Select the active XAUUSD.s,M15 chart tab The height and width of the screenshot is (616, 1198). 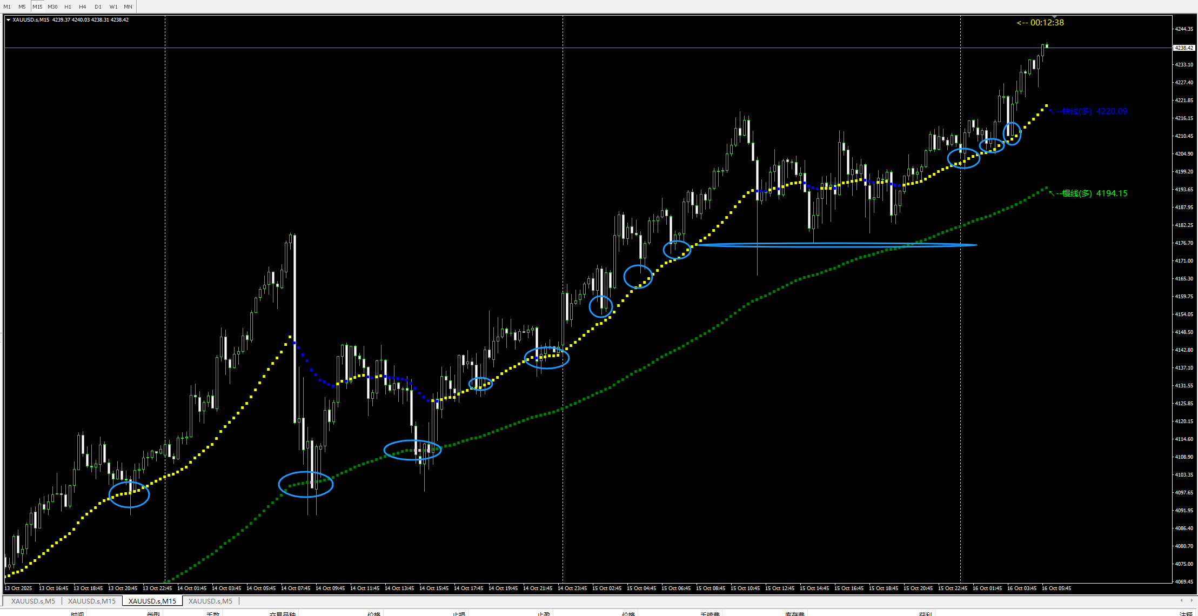[x=152, y=601]
